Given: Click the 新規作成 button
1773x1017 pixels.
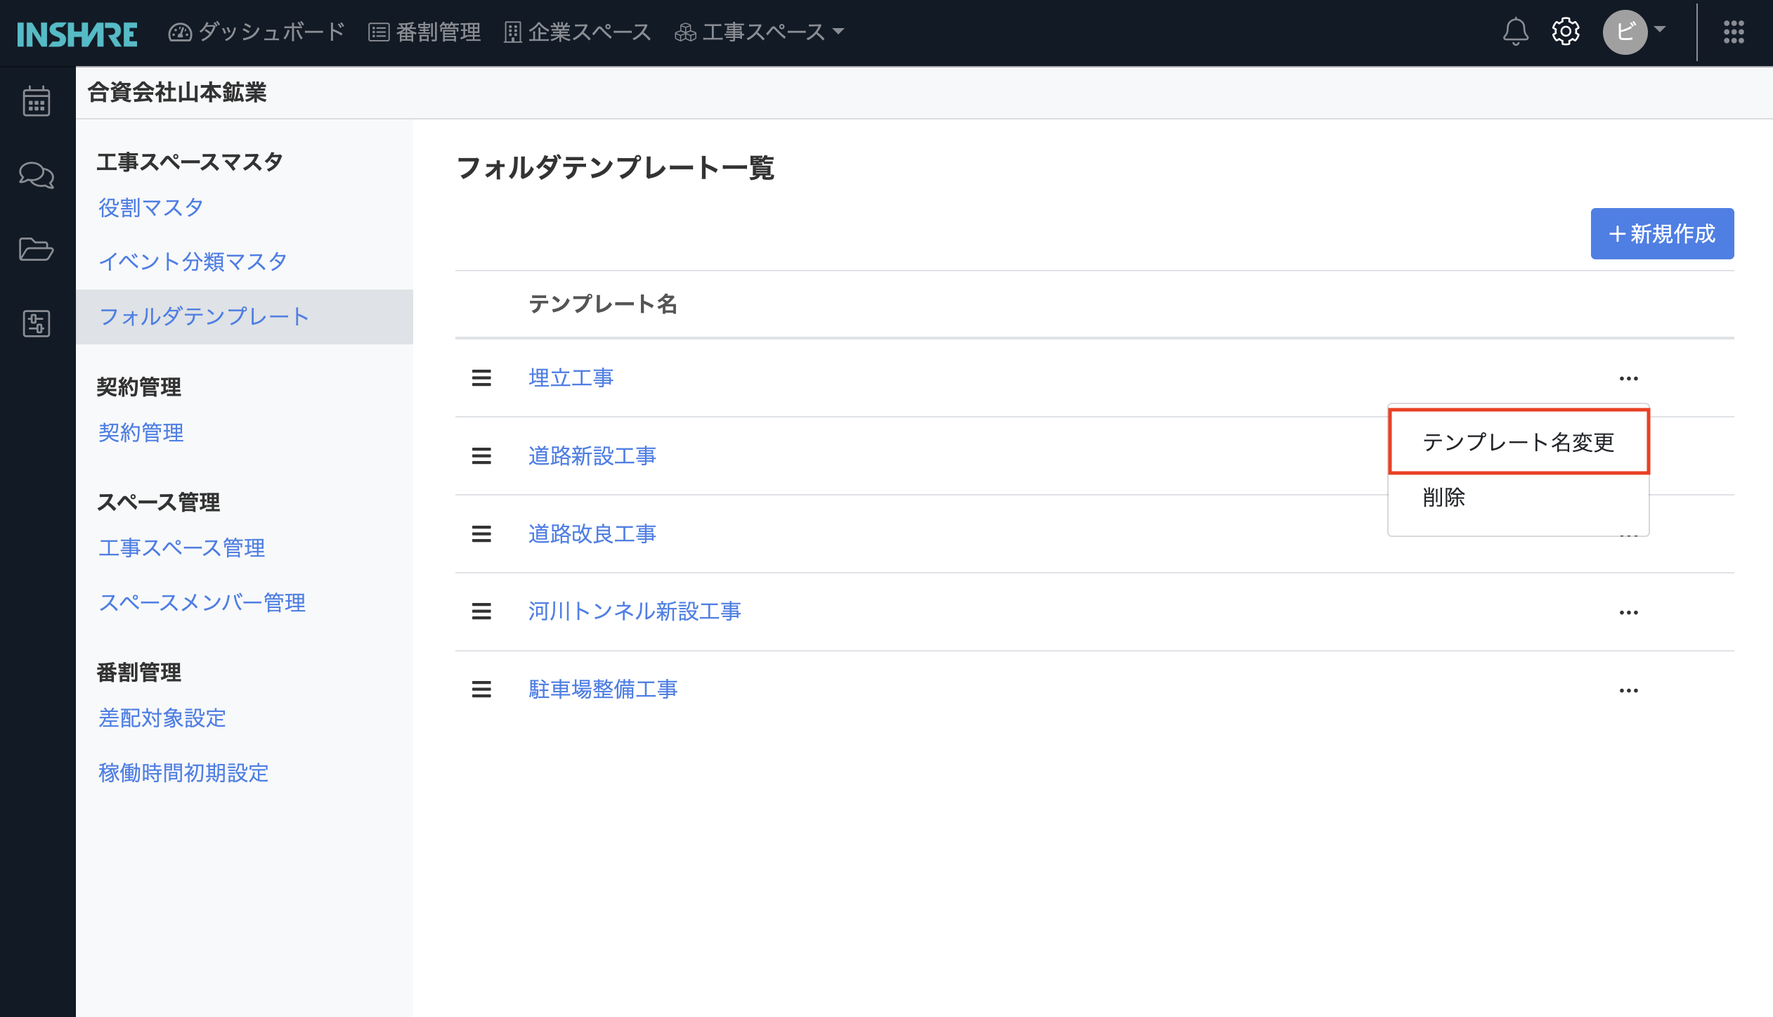Looking at the screenshot, I should coord(1662,233).
